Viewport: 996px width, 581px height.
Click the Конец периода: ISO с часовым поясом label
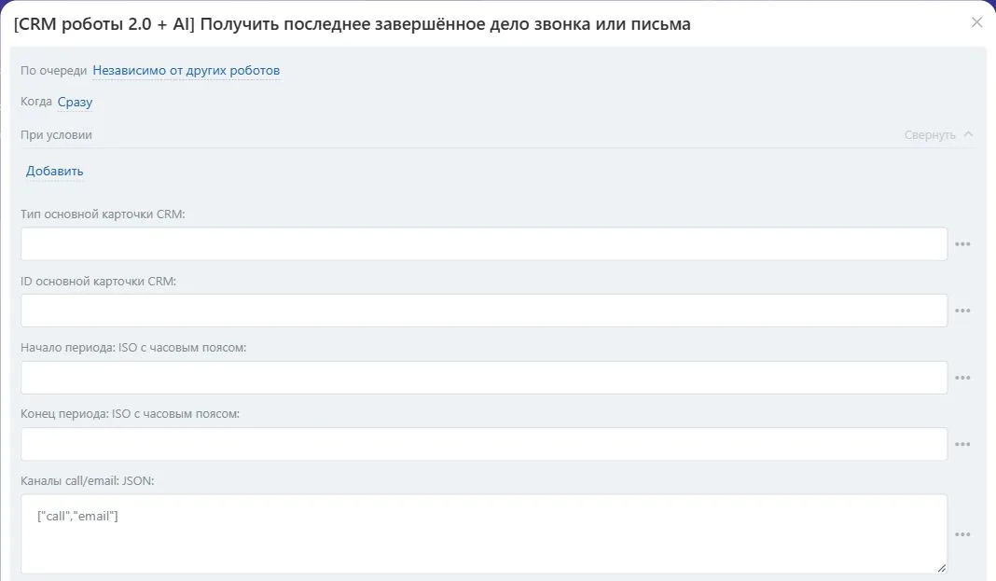131,413
